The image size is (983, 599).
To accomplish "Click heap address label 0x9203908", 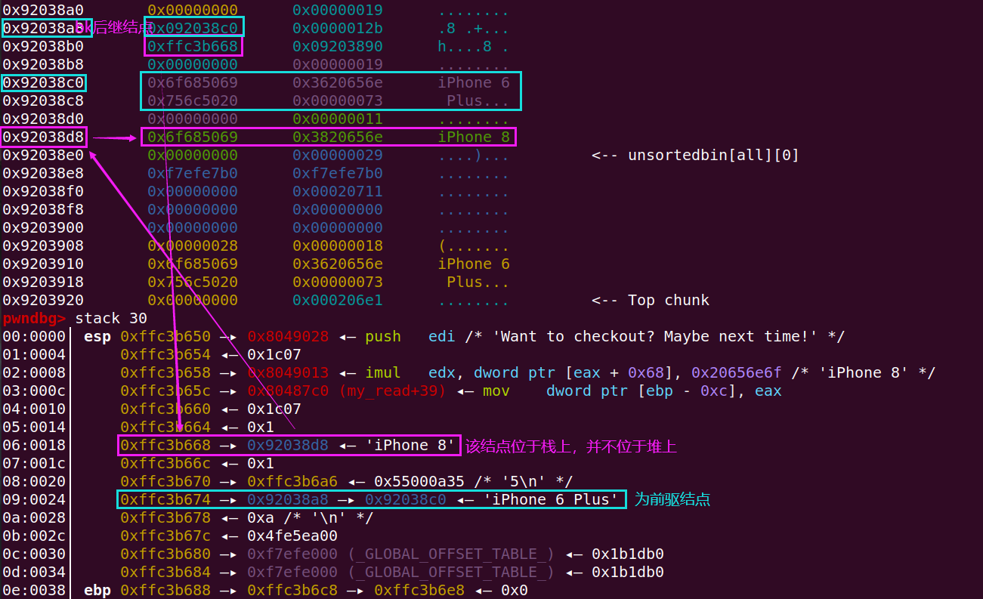I will click(x=43, y=246).
